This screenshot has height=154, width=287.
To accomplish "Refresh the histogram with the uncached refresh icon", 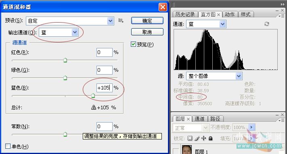I will click(266, 24).
